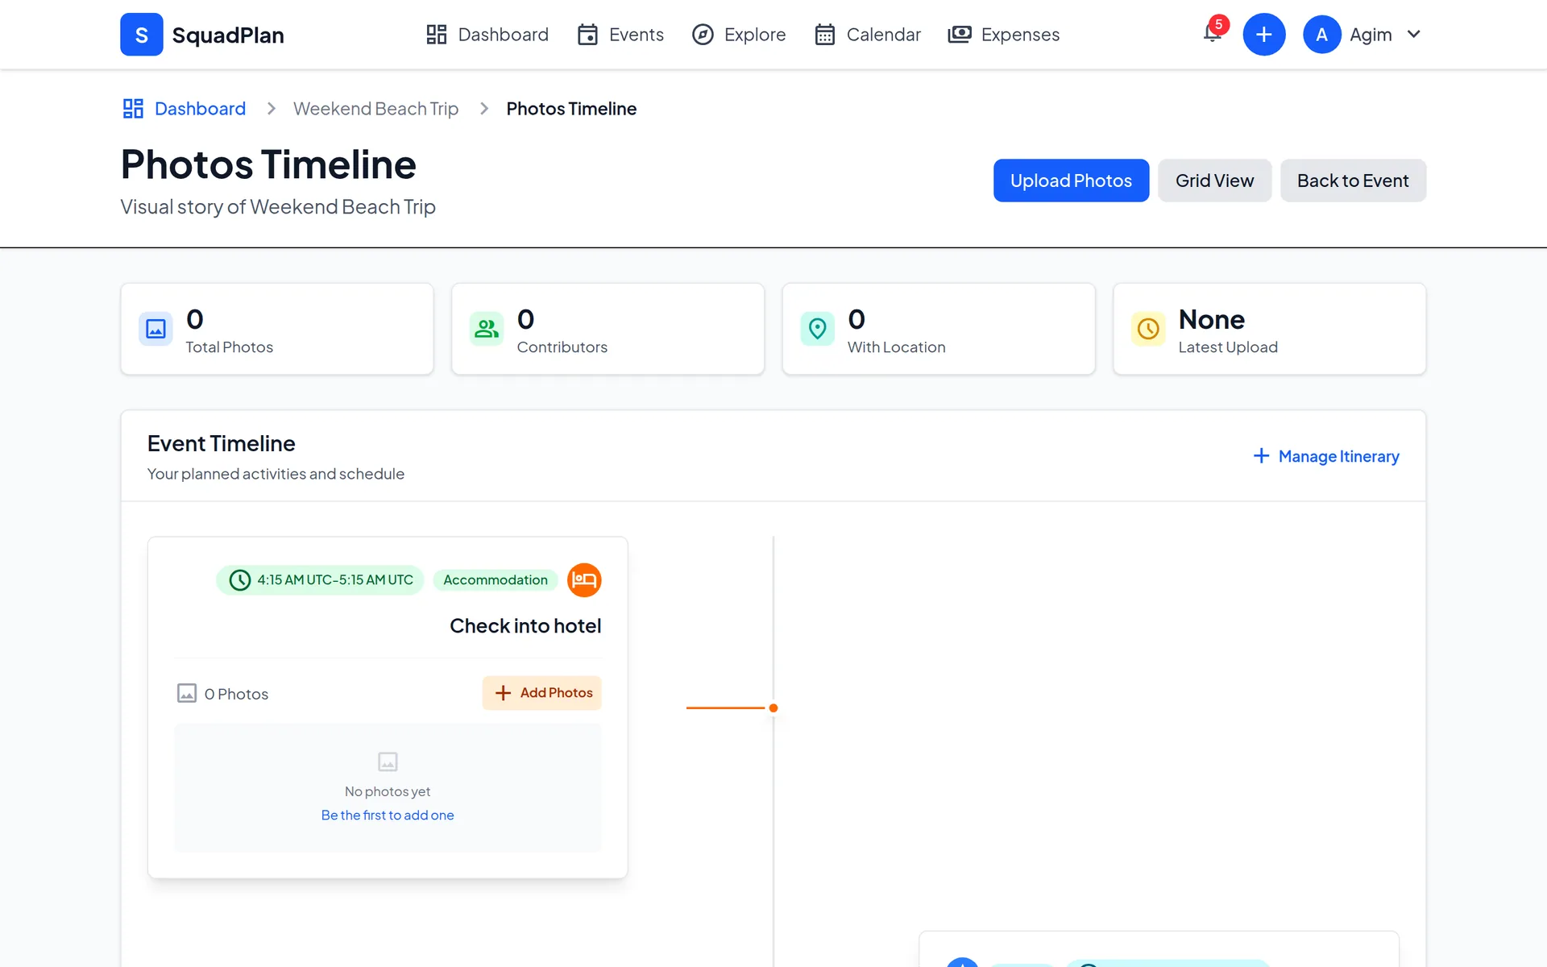The height and width of the screenshot is (967, 1547).
Task: Click the Accommodation category tag
Action: [496, 580]
